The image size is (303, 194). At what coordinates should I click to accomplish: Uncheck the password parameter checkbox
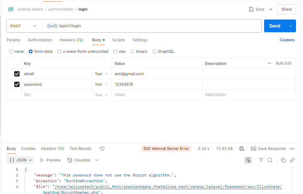click(x=17, y=84)
